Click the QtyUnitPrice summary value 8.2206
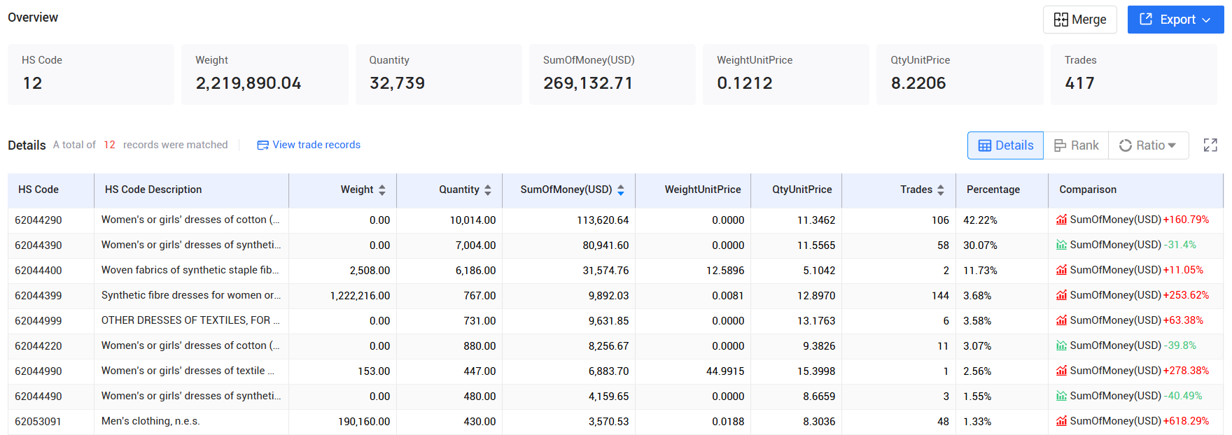The width and height of the screenshot is (1232, 435). point(918,83)
